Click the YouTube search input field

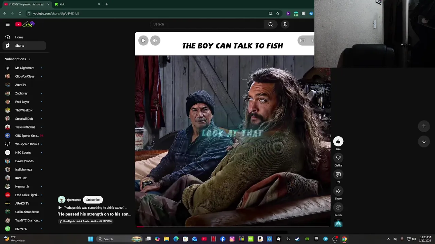207,24
